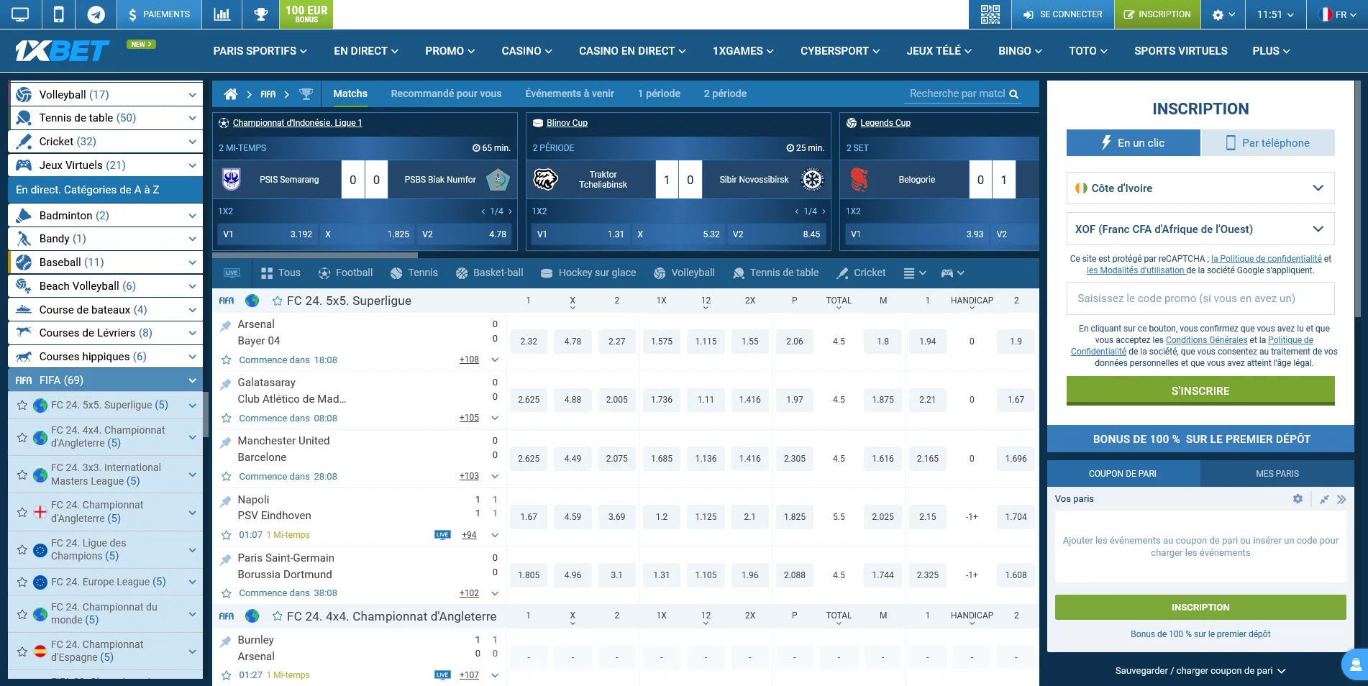Open the Telegram icon in top bar
This screenshot has height=686, width=1368.
pyautogui.click(x=96, y=14)
